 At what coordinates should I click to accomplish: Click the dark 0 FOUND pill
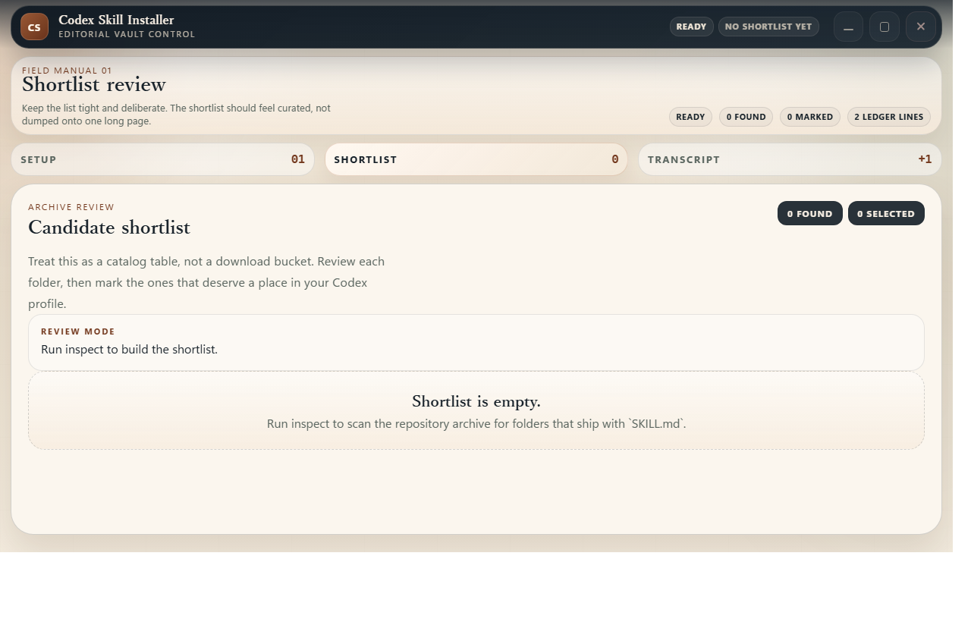click(x=809, y=213)
